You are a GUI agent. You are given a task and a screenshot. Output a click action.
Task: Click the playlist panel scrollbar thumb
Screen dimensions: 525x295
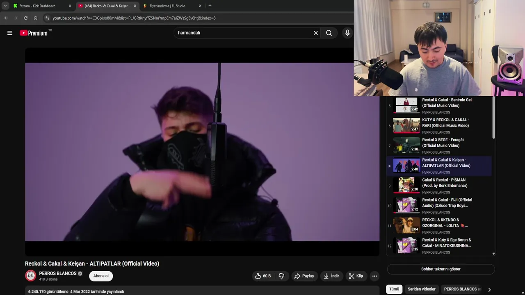point(493,118)
